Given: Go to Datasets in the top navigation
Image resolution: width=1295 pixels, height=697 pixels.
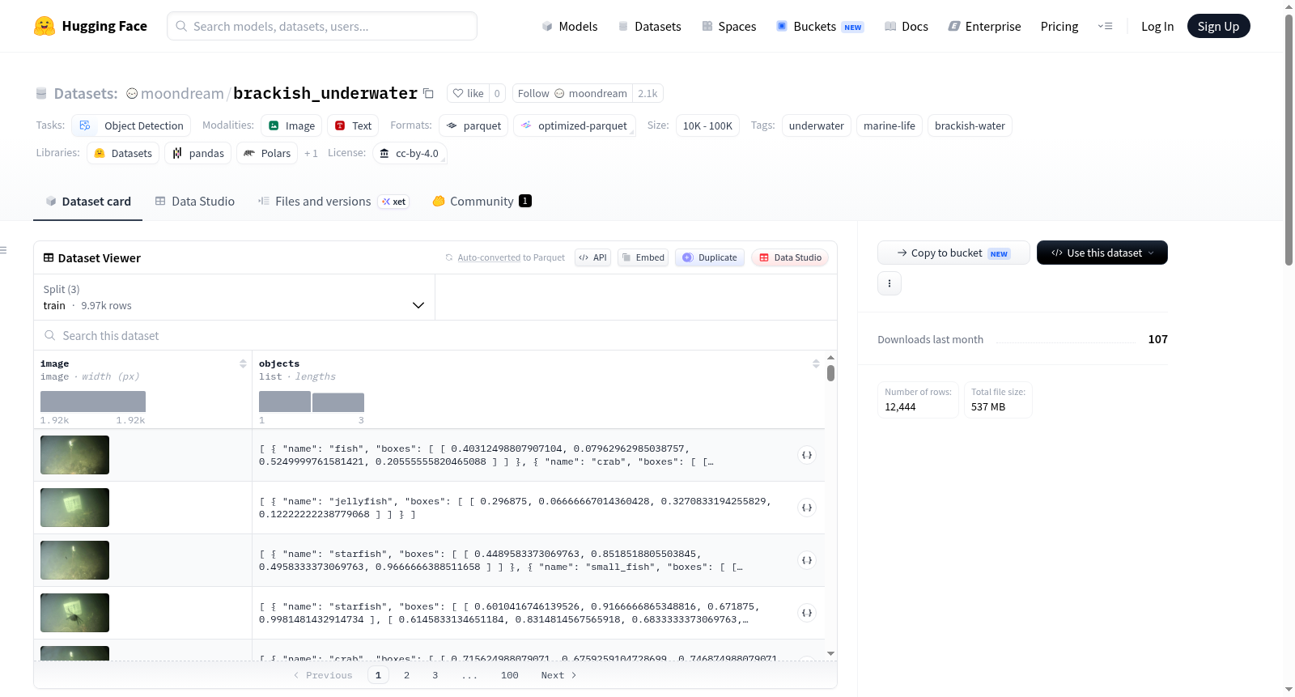Looking at the screenshot, I should (x=650, y=26).
